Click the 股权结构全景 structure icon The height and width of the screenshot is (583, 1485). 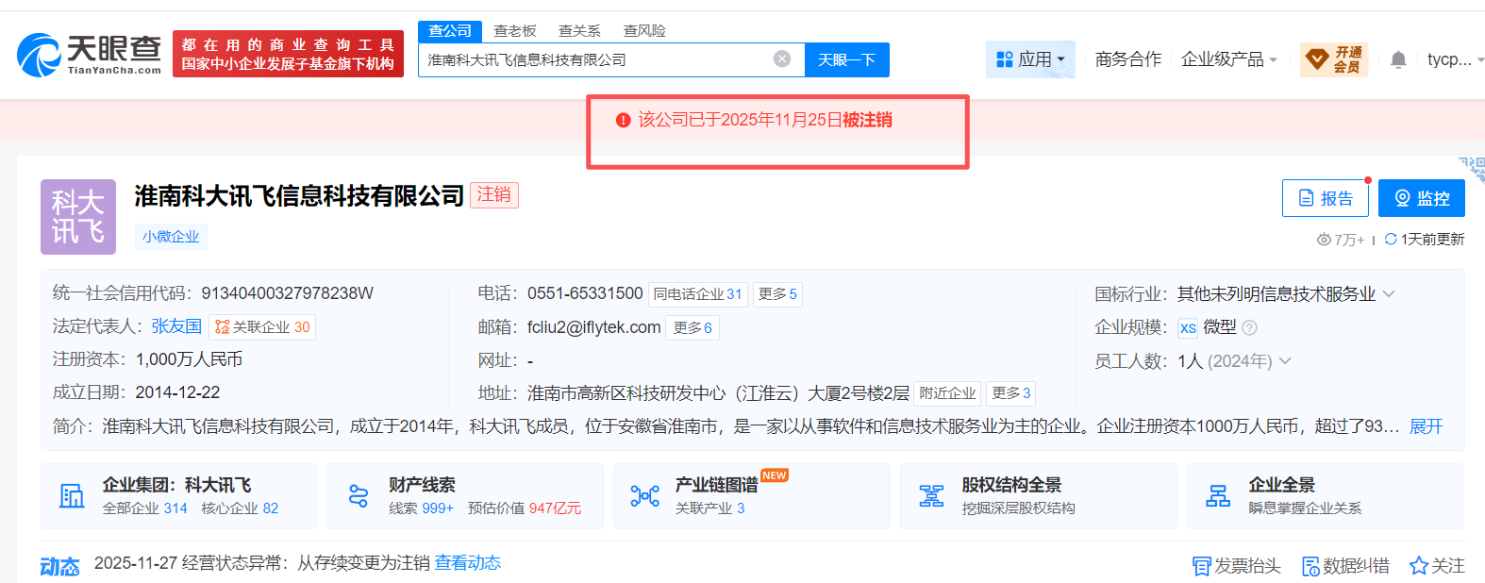pos(931,495)
